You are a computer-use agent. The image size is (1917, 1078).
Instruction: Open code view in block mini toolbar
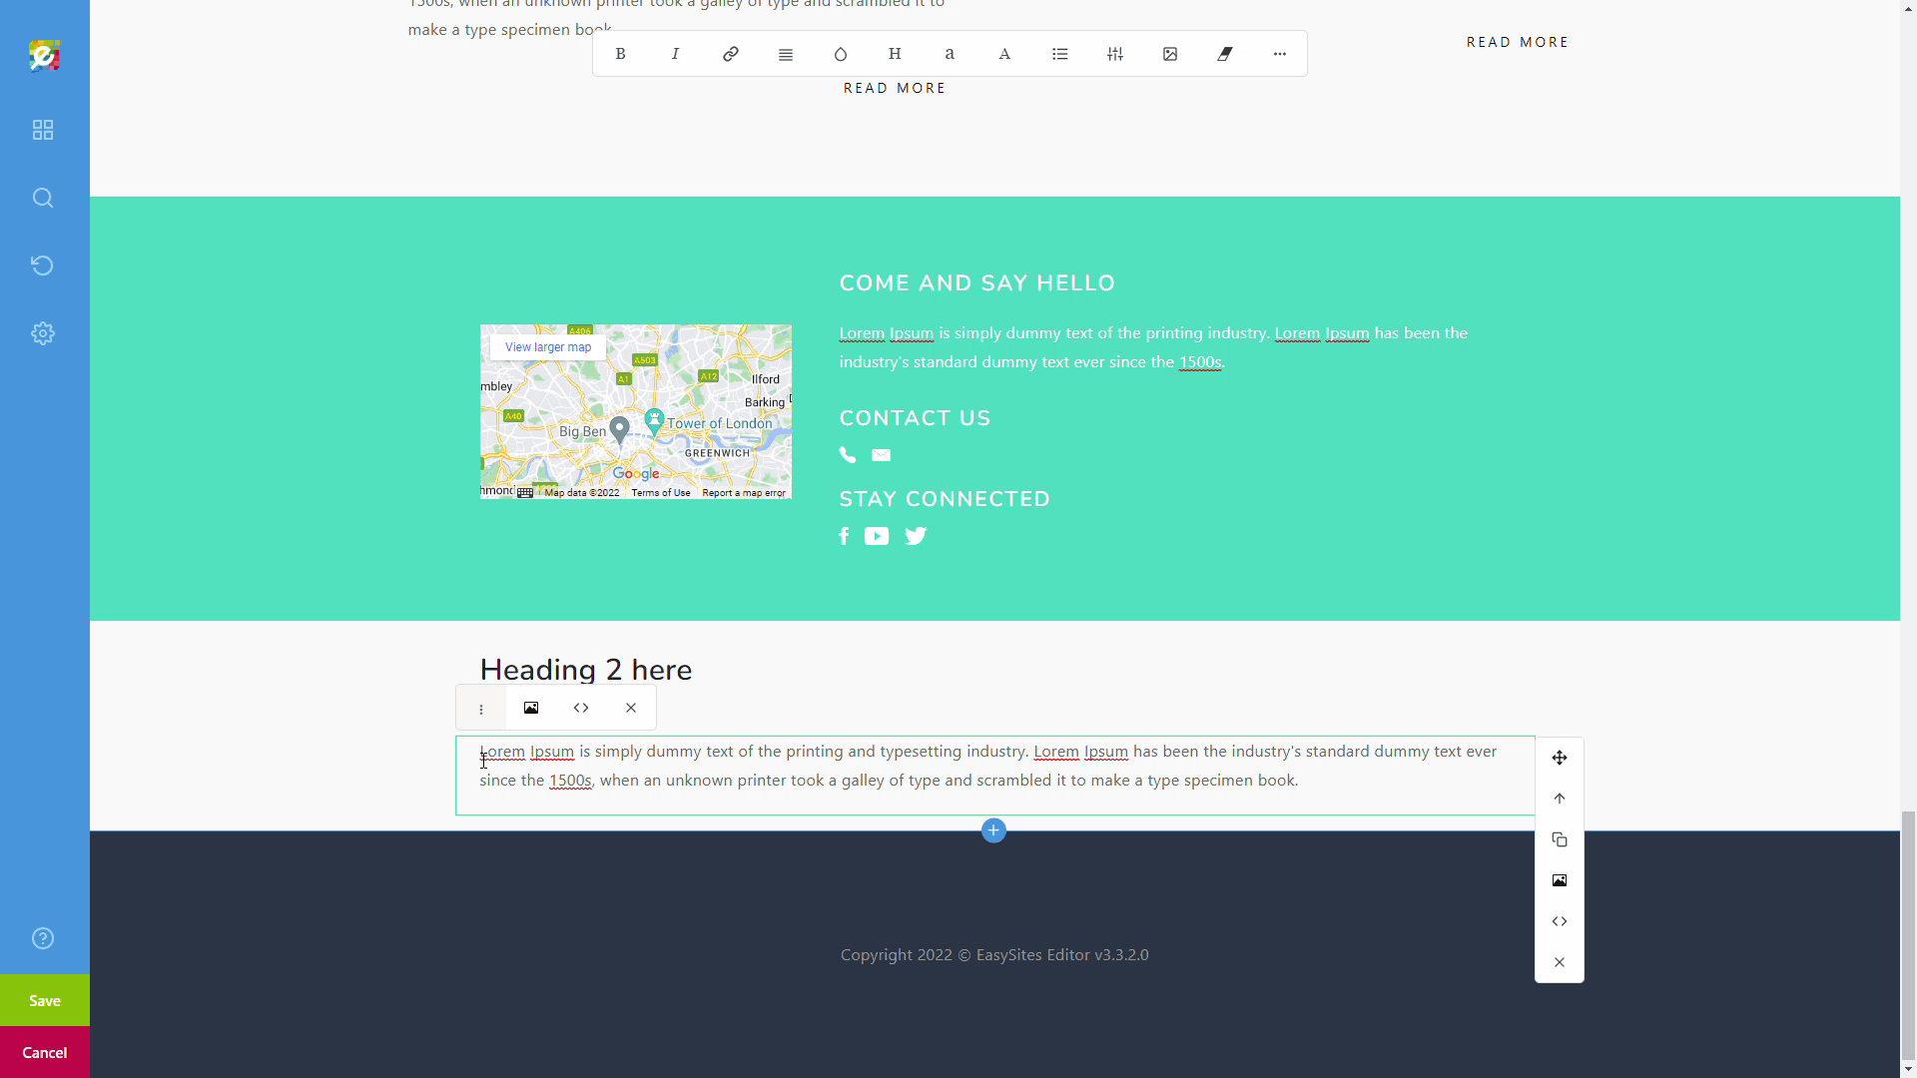(x=581, y=708)
